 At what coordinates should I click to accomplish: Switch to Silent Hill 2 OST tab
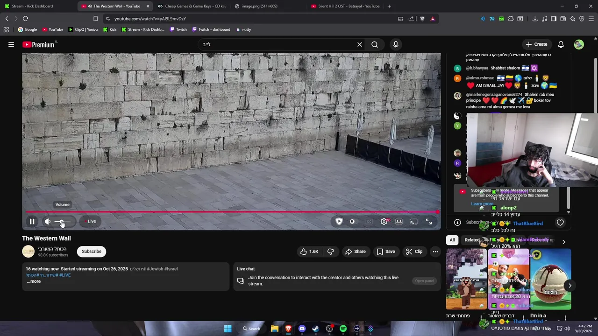(345, 6)
